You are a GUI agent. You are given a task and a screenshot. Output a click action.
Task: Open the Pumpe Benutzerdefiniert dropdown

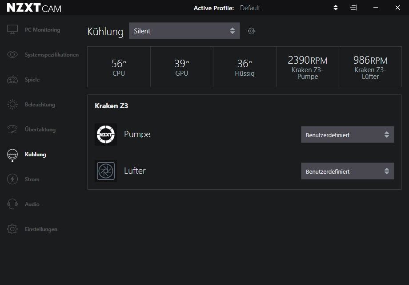[x=348, y=135]
